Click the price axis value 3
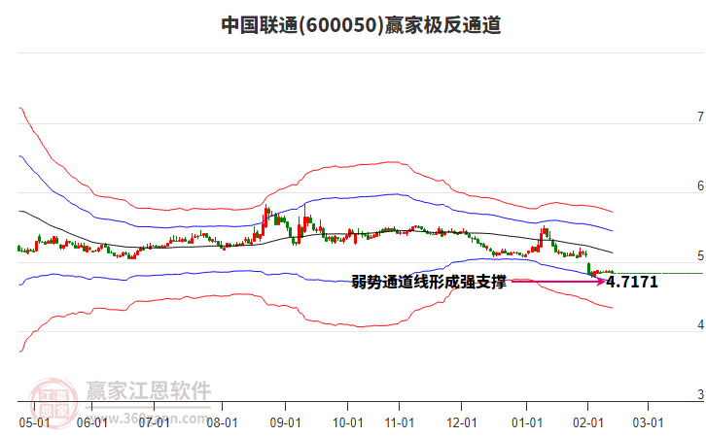706x437 pixels. coord(700,394)
